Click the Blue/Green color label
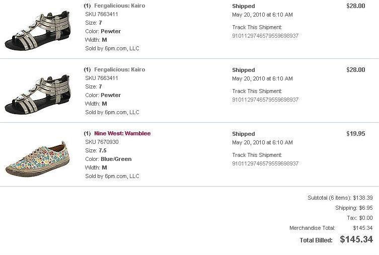The width and height of the screenshot is (379, 255). coord(116,159)
